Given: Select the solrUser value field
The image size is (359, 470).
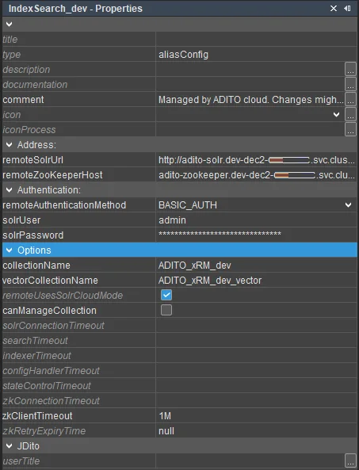Looking at the screenshot, I should (256, 220).
